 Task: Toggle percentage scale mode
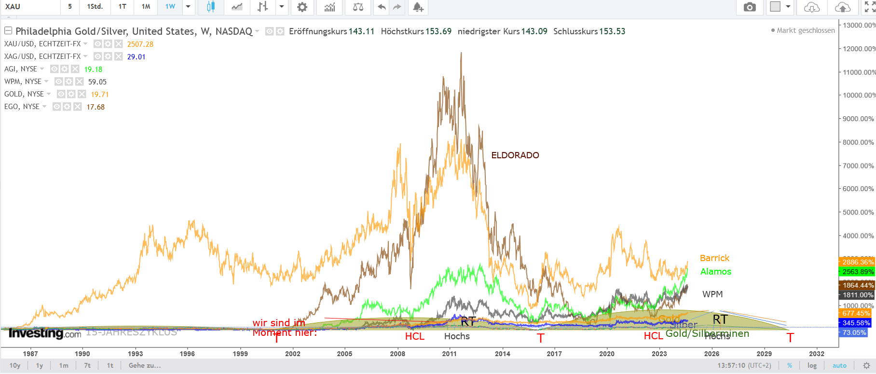tap(790, 365)
